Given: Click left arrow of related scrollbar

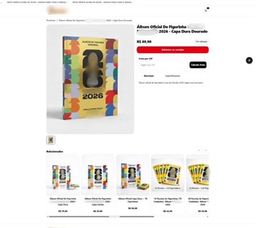Looking at the screenshot, I should tap(48, 217).
